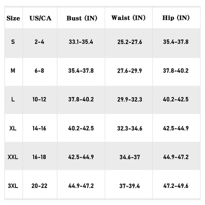Image resolution: width=205 pixels, height=205 pixels.
Task: Click the size M cell
Action: pos(13,70)
